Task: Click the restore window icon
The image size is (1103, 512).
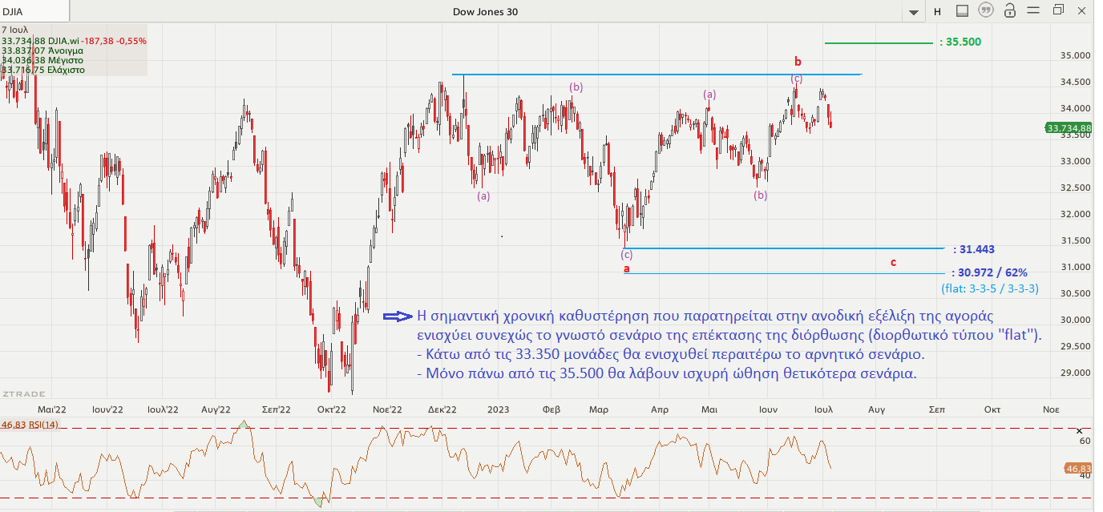Action: [x=1058, y=10]
